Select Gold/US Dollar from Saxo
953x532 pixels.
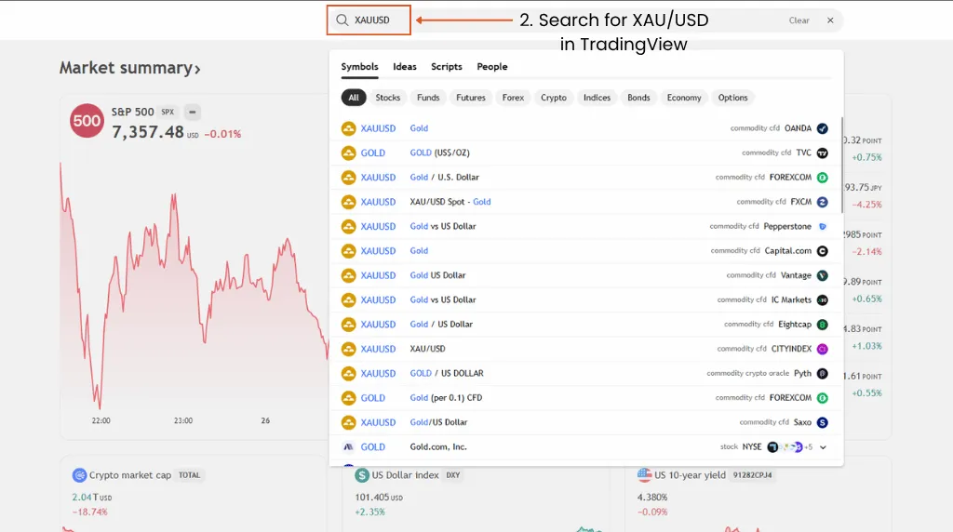(x=585, y=422)
